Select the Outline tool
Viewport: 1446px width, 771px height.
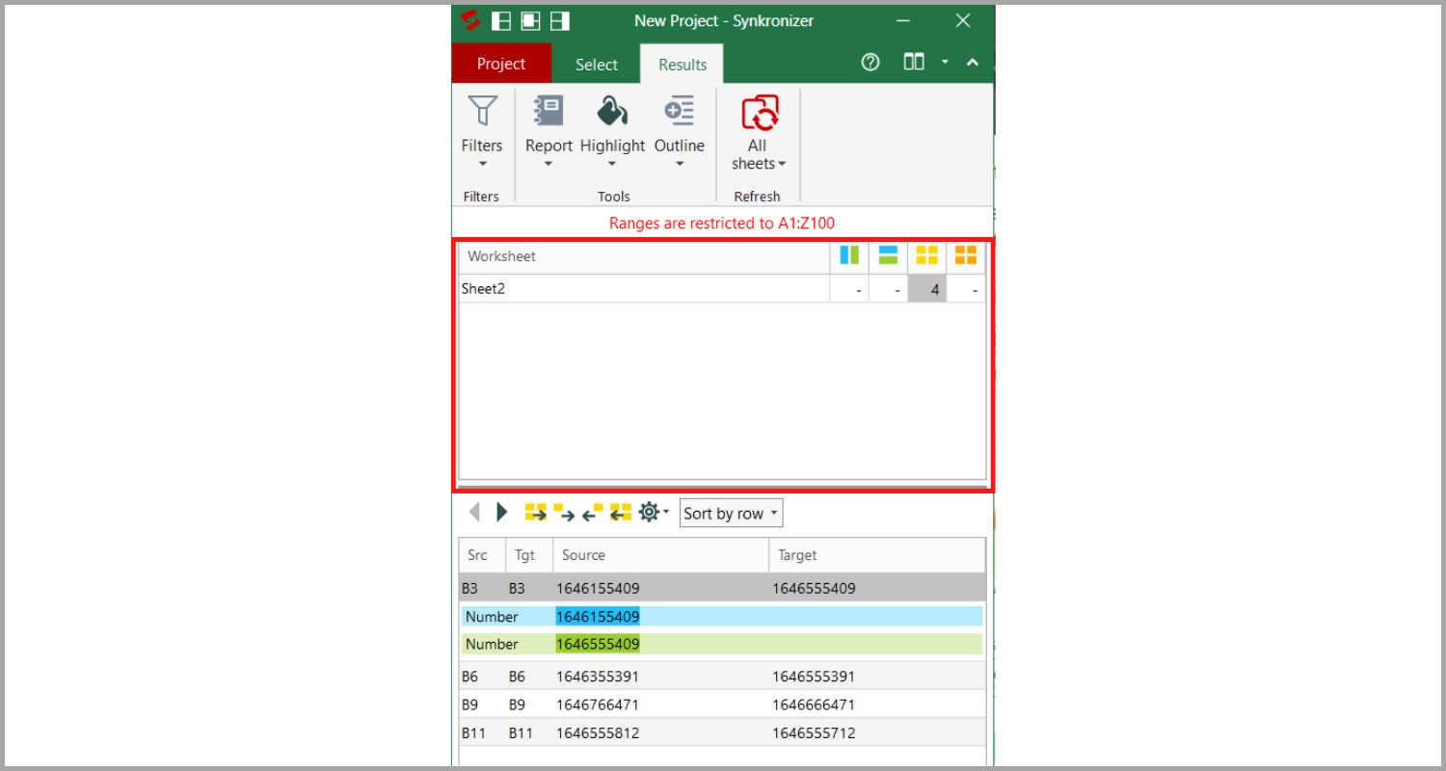pos(679,111)
